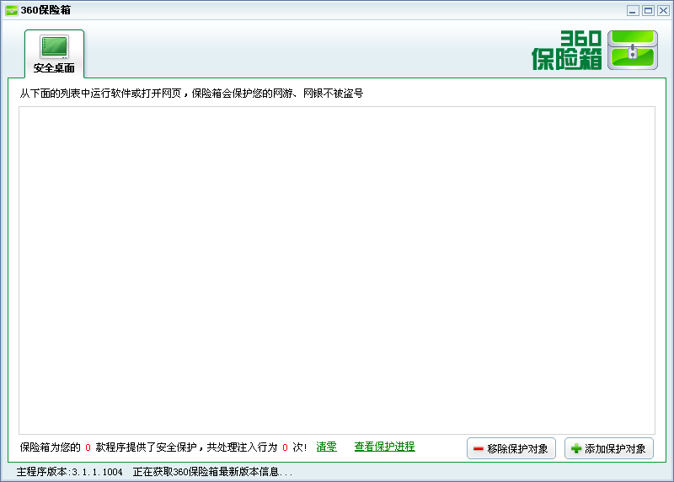Image resolution: width=674 pixels, height=482 pixels.
Task: Click the 主程序版本:3.1.1.1004 status text
Action: (x=70, y=472)
